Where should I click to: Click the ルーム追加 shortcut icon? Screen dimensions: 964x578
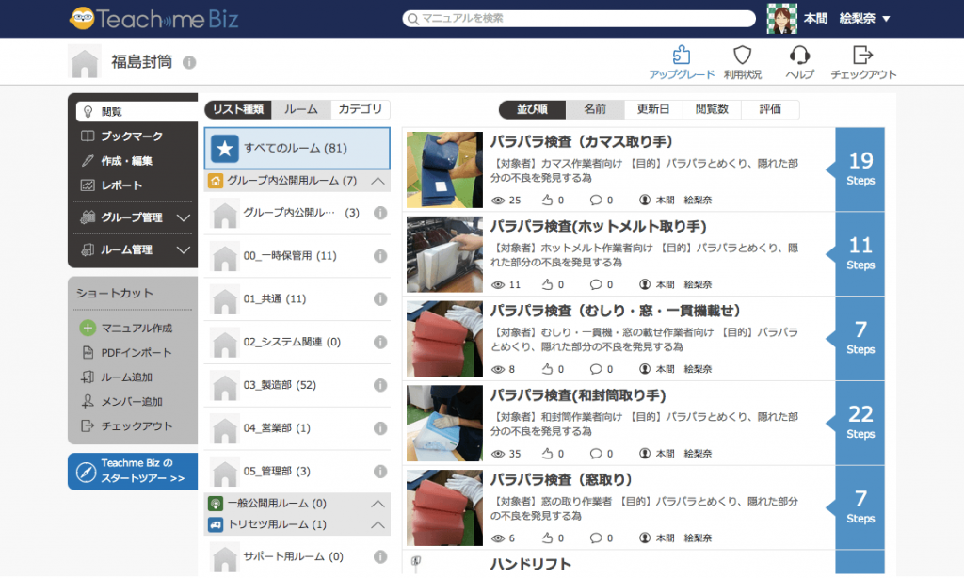tap(88, 377)
